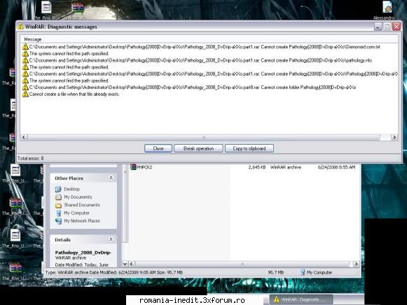Click the My Computer icon in Other Places
Image resolution: width=407 pixels, height=305 pixels.
(58, 213)
